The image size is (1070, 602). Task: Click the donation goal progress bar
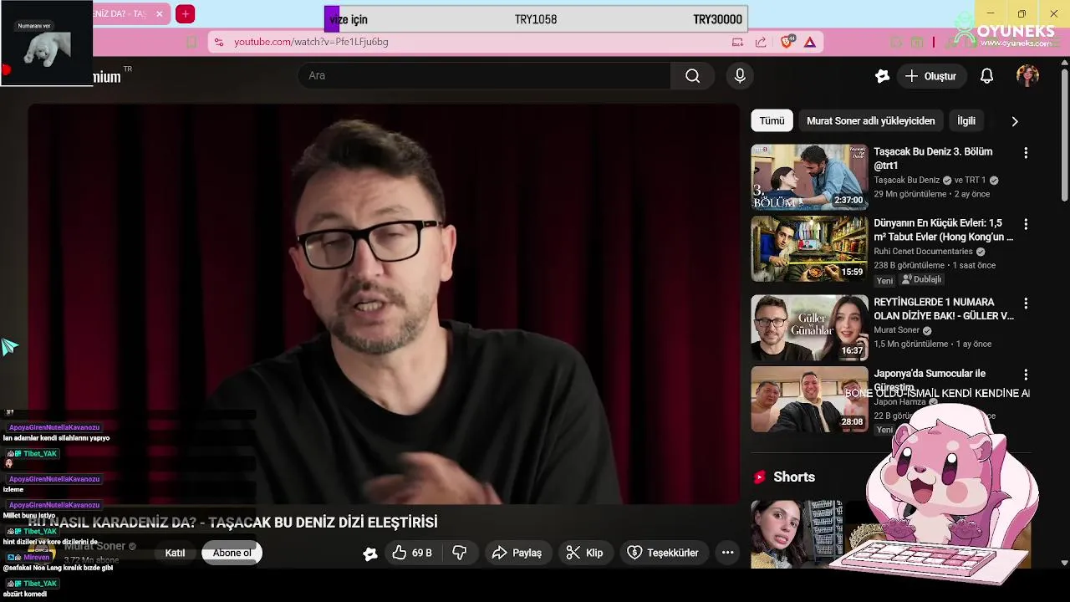click(x=535, y=19)
